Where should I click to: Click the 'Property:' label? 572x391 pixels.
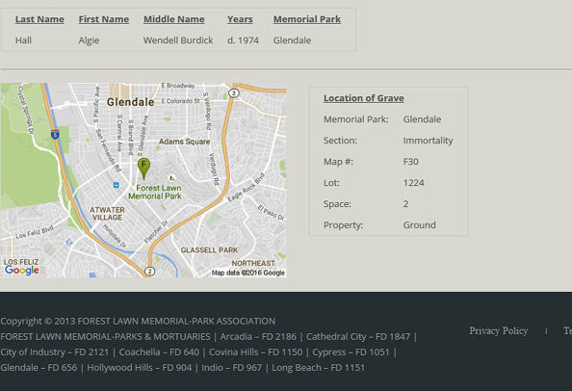[343, 225]
